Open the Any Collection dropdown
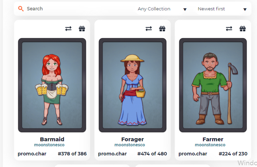Viewport: 257px width, 167px height. click(162, 9)
